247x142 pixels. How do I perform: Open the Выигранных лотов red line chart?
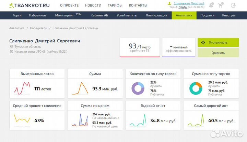[x=22, y=88]
